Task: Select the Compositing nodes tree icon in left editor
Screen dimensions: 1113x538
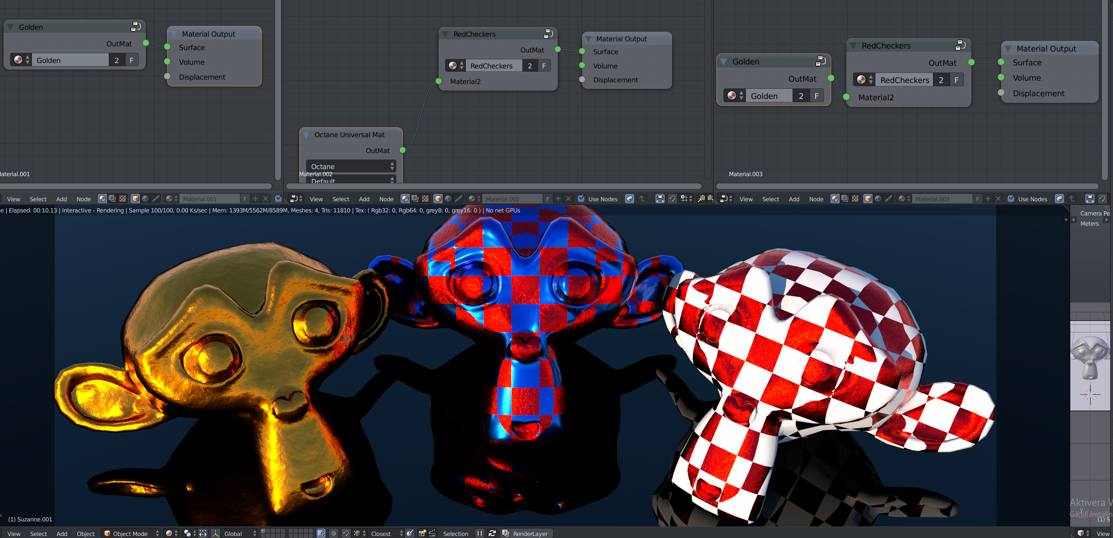Action: point(112,199)
